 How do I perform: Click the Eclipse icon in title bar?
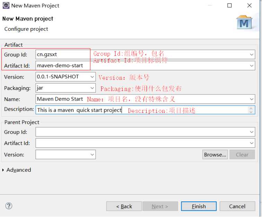coord(6,6)
